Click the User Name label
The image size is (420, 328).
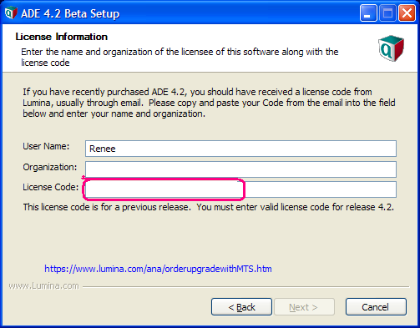(x=46, y=146)
